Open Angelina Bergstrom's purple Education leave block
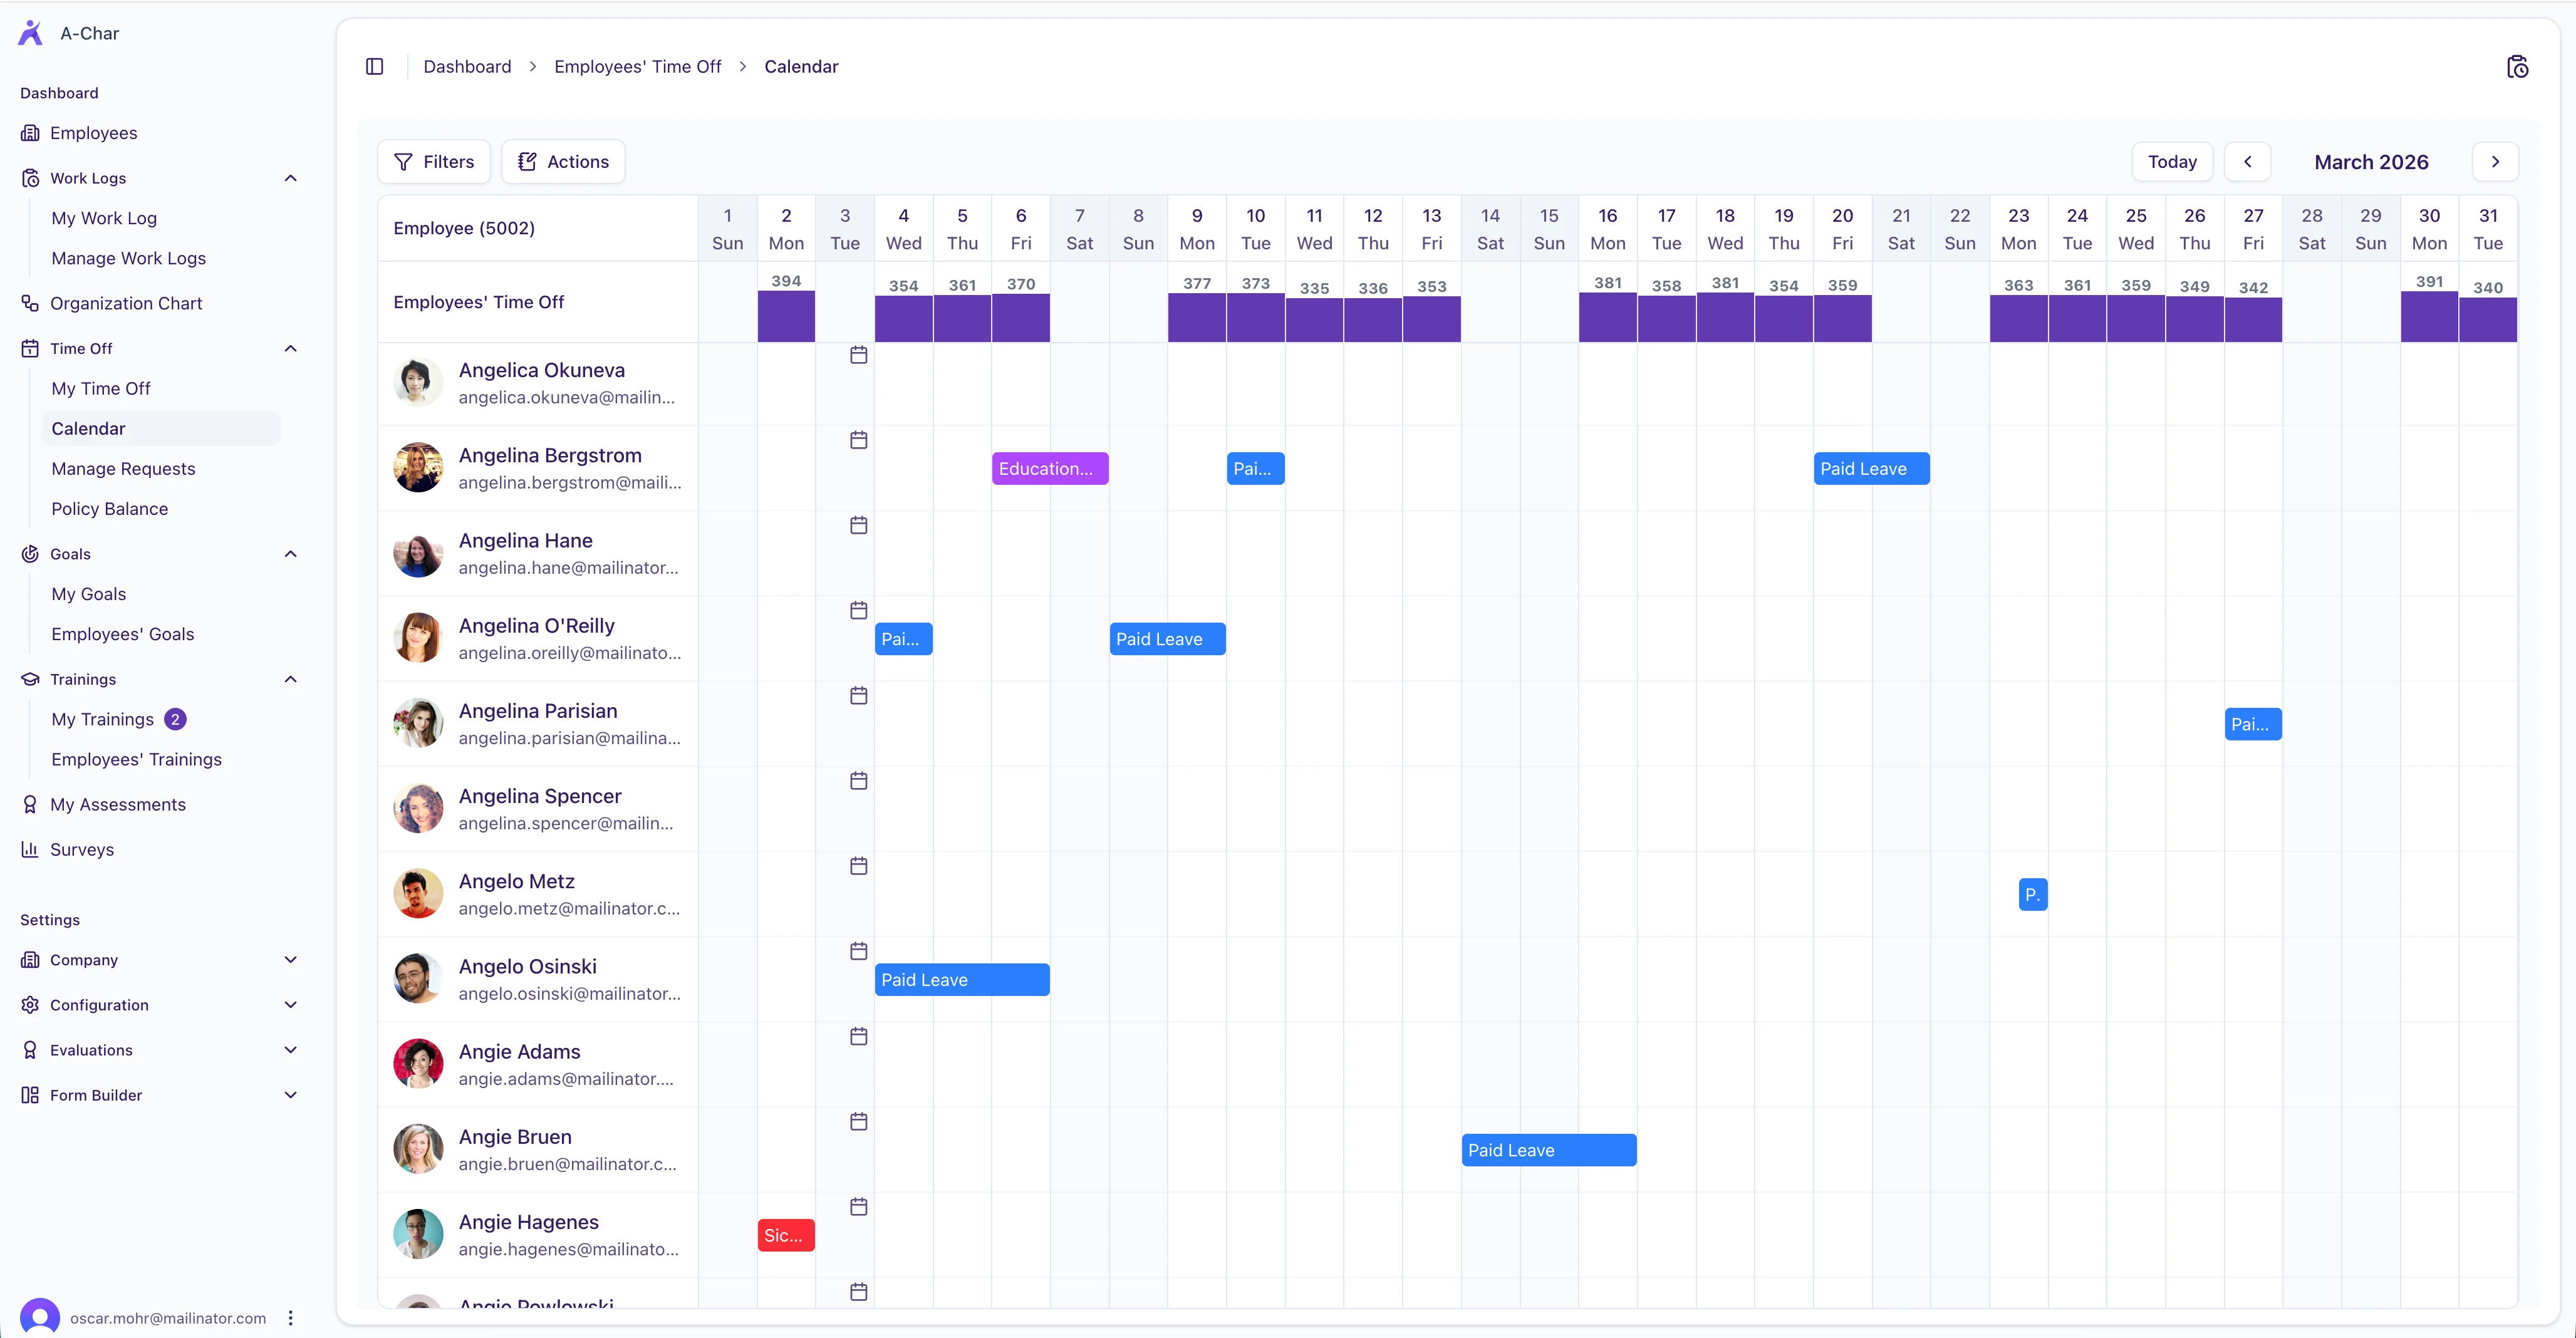 click(1050, 469)
